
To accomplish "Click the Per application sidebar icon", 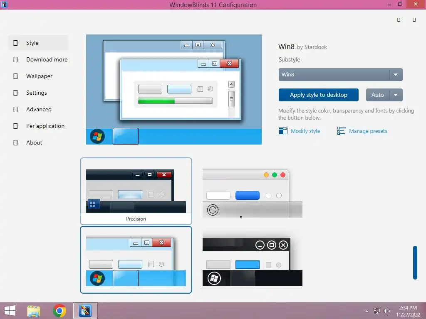I will click(x=15, y=126).
